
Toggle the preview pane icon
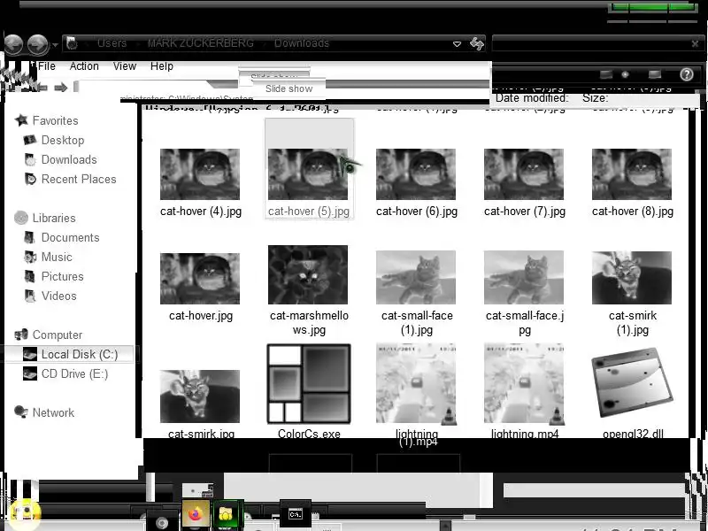(654, 74)
